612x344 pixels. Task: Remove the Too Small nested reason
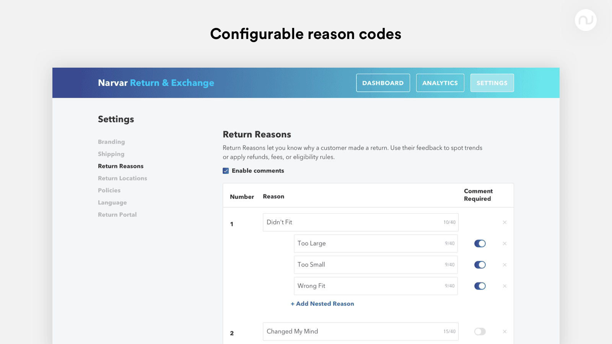click(505, 264)
